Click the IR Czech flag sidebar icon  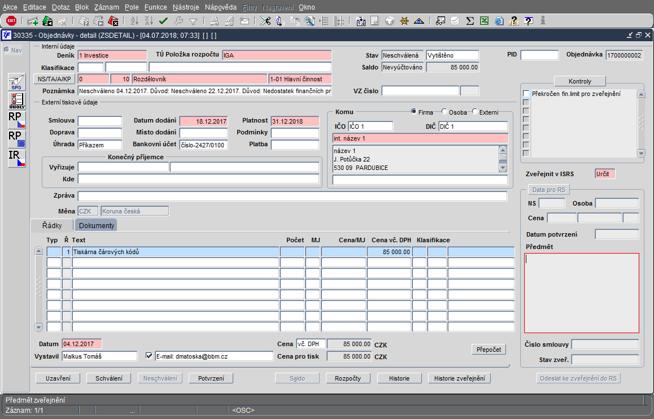click(17, 159)
